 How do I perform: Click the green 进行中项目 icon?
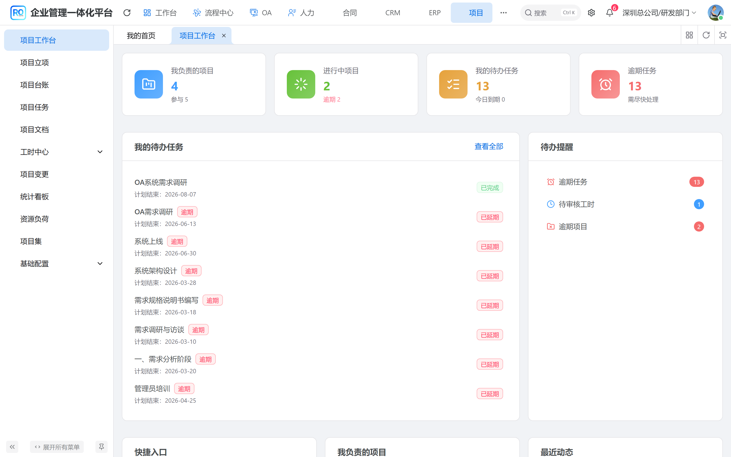coord(301,84)
